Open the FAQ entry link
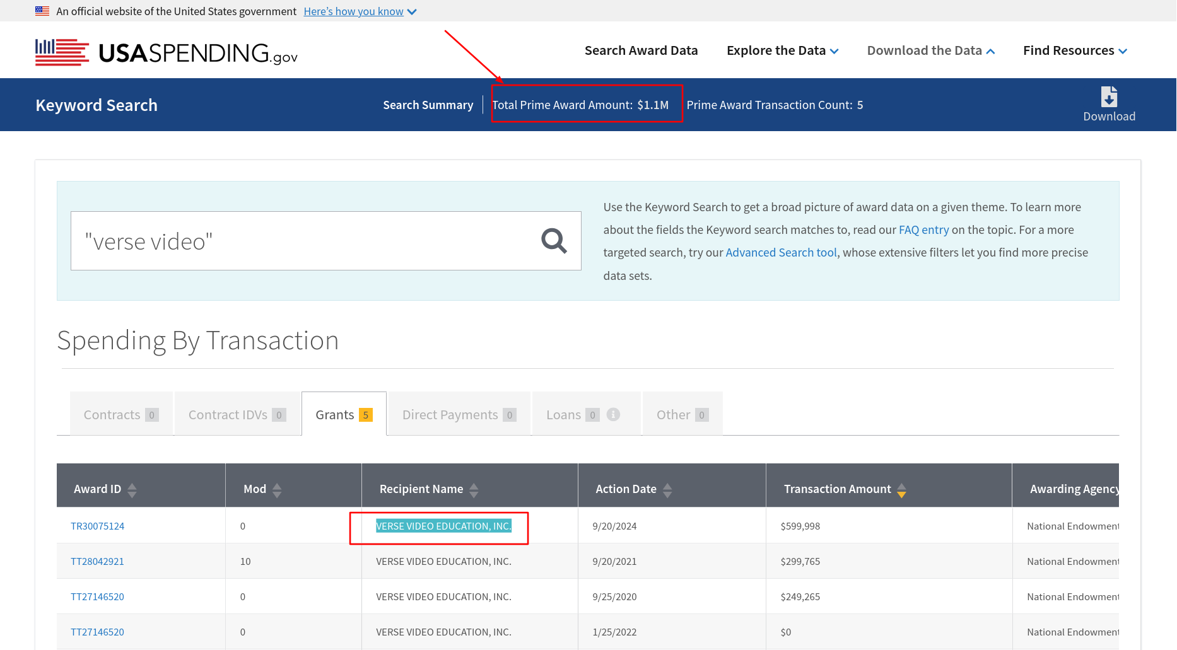 click(923, 229)
